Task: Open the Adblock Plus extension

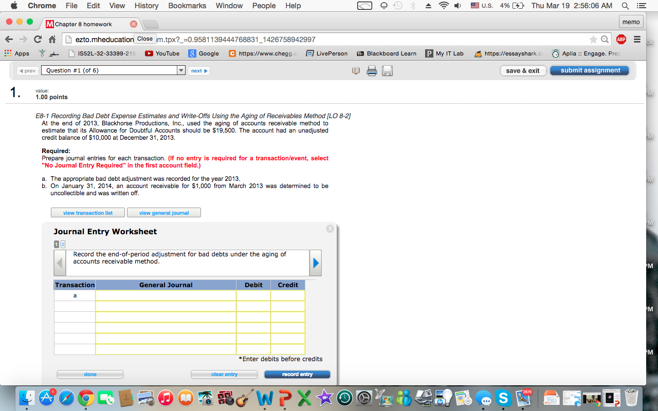Action: click(621, 40)
